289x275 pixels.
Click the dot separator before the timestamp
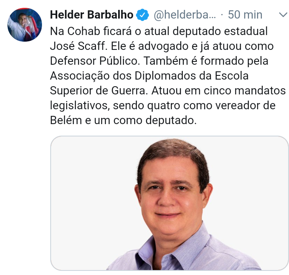point(222,15)
